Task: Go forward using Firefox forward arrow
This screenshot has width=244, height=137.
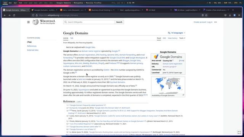Action: coord(9,15)
